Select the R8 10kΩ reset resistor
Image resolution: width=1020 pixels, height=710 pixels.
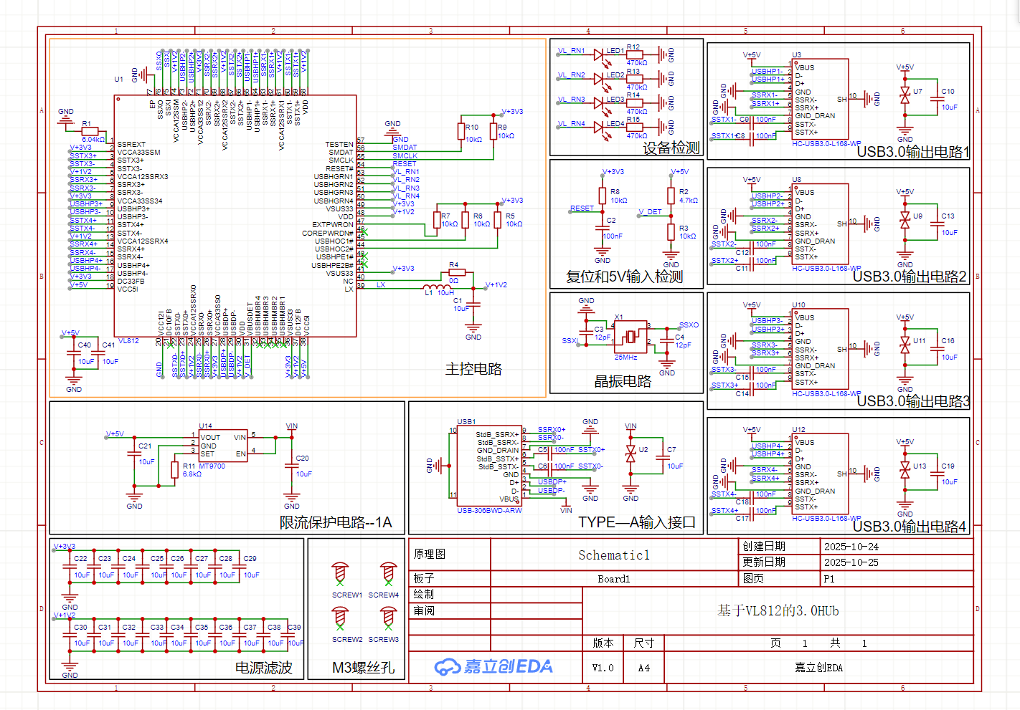point(603,196)
